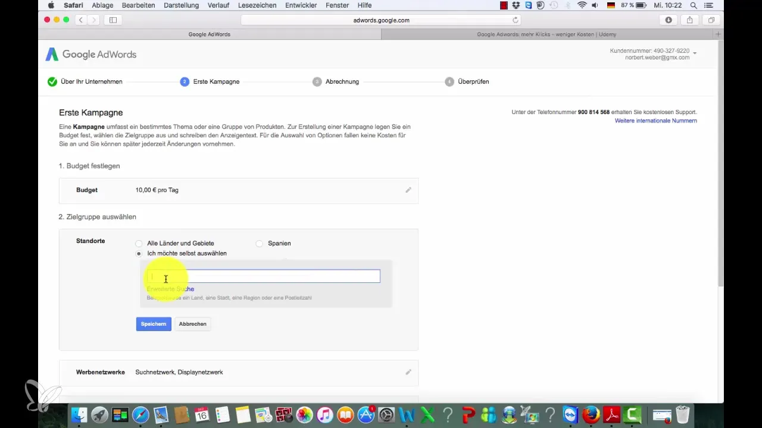Open 'Weitere internationale Nummern' link

click(x=656, y=121)
